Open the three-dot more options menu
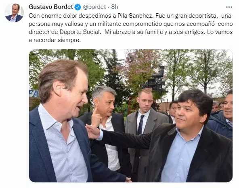239x188 pixels. (229, 7)
